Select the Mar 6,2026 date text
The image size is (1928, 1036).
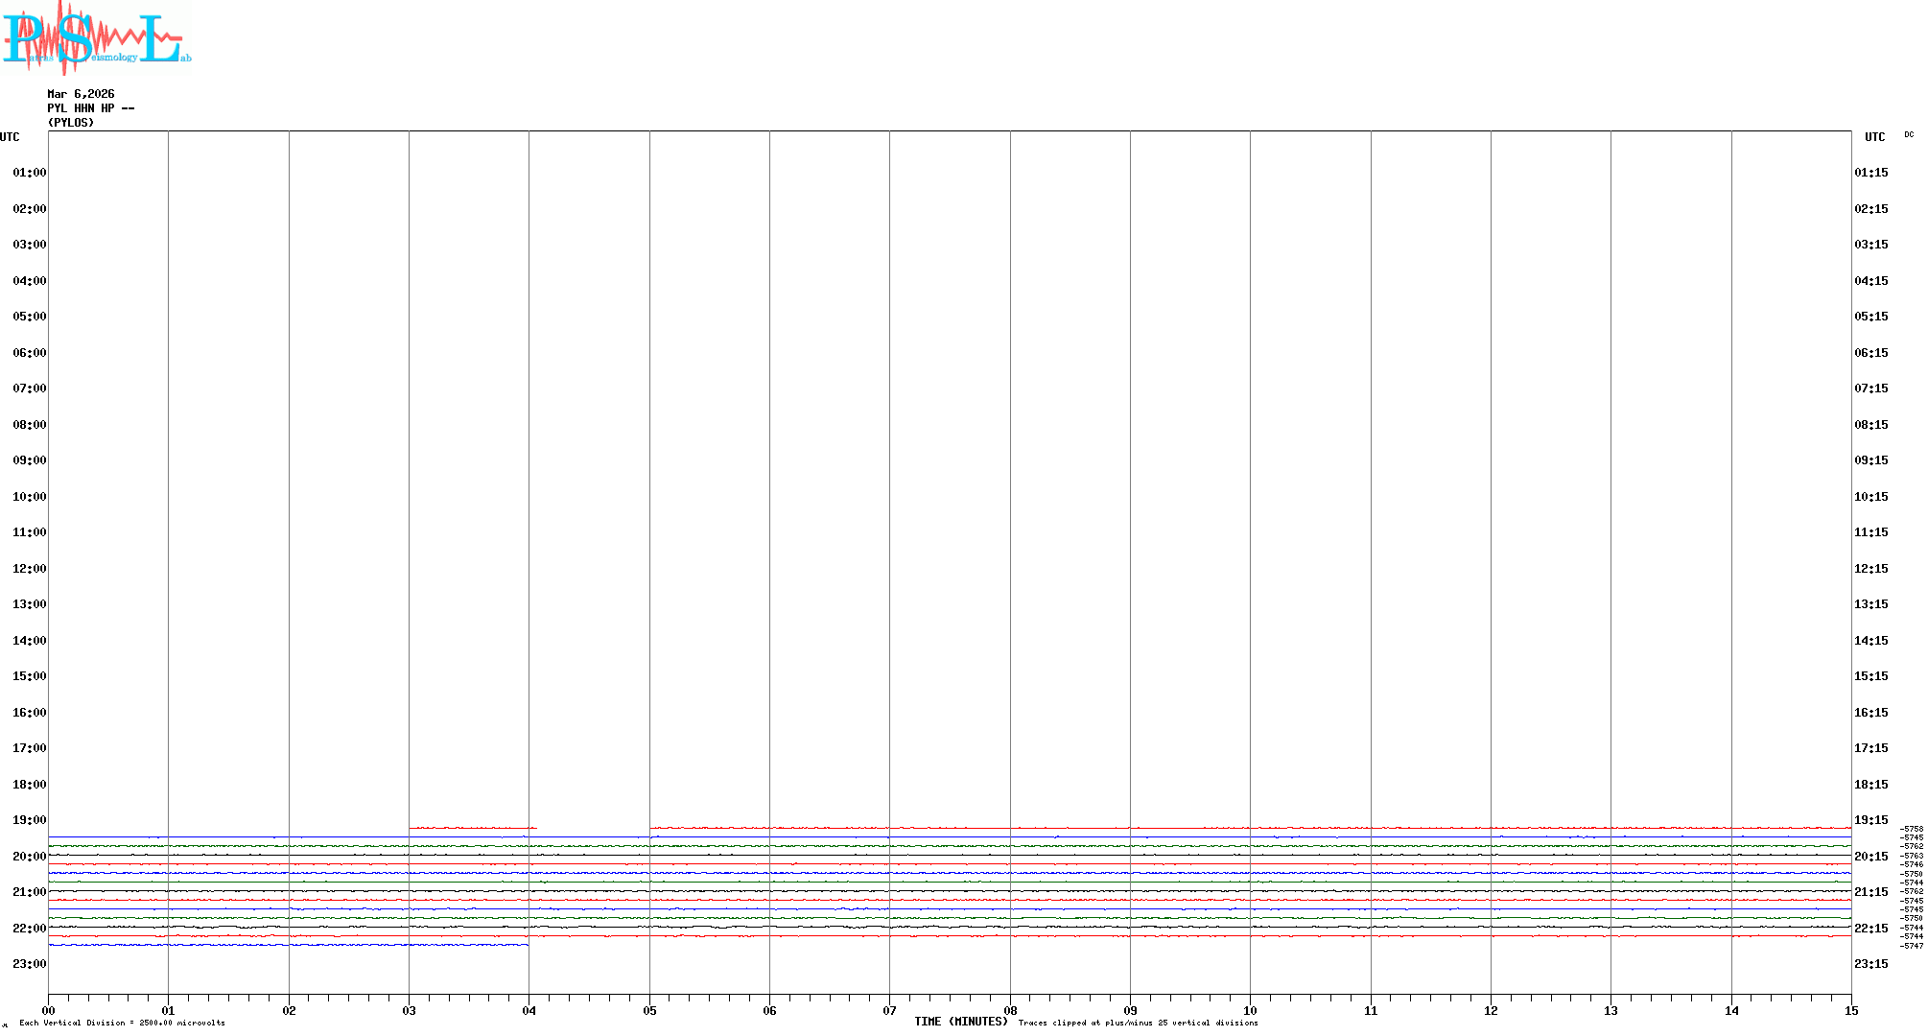81,94
